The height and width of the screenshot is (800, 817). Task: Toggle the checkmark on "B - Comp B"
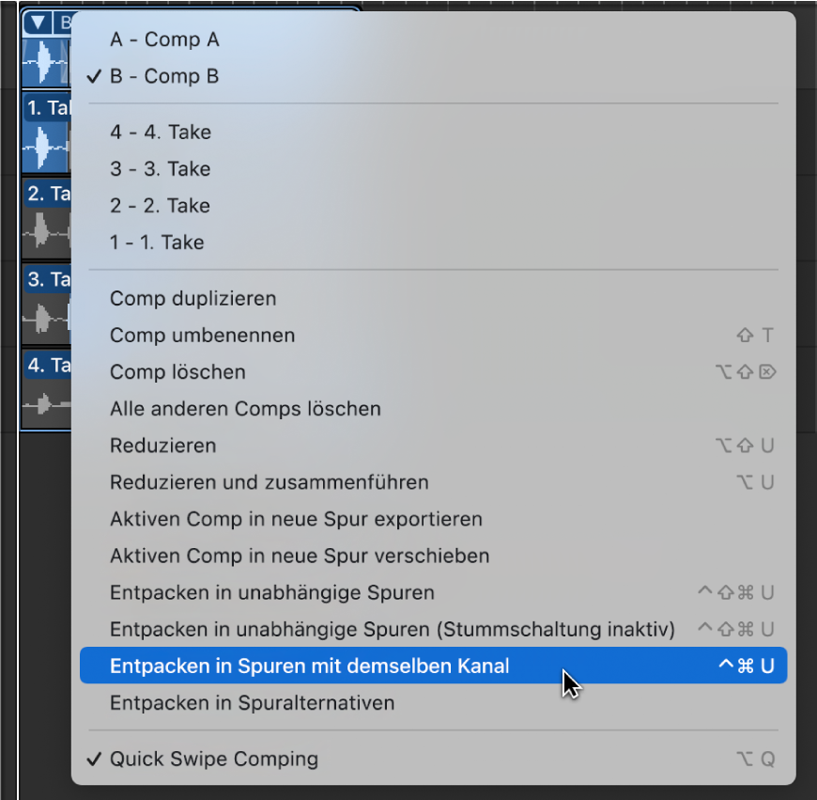[x=164, y=76]
